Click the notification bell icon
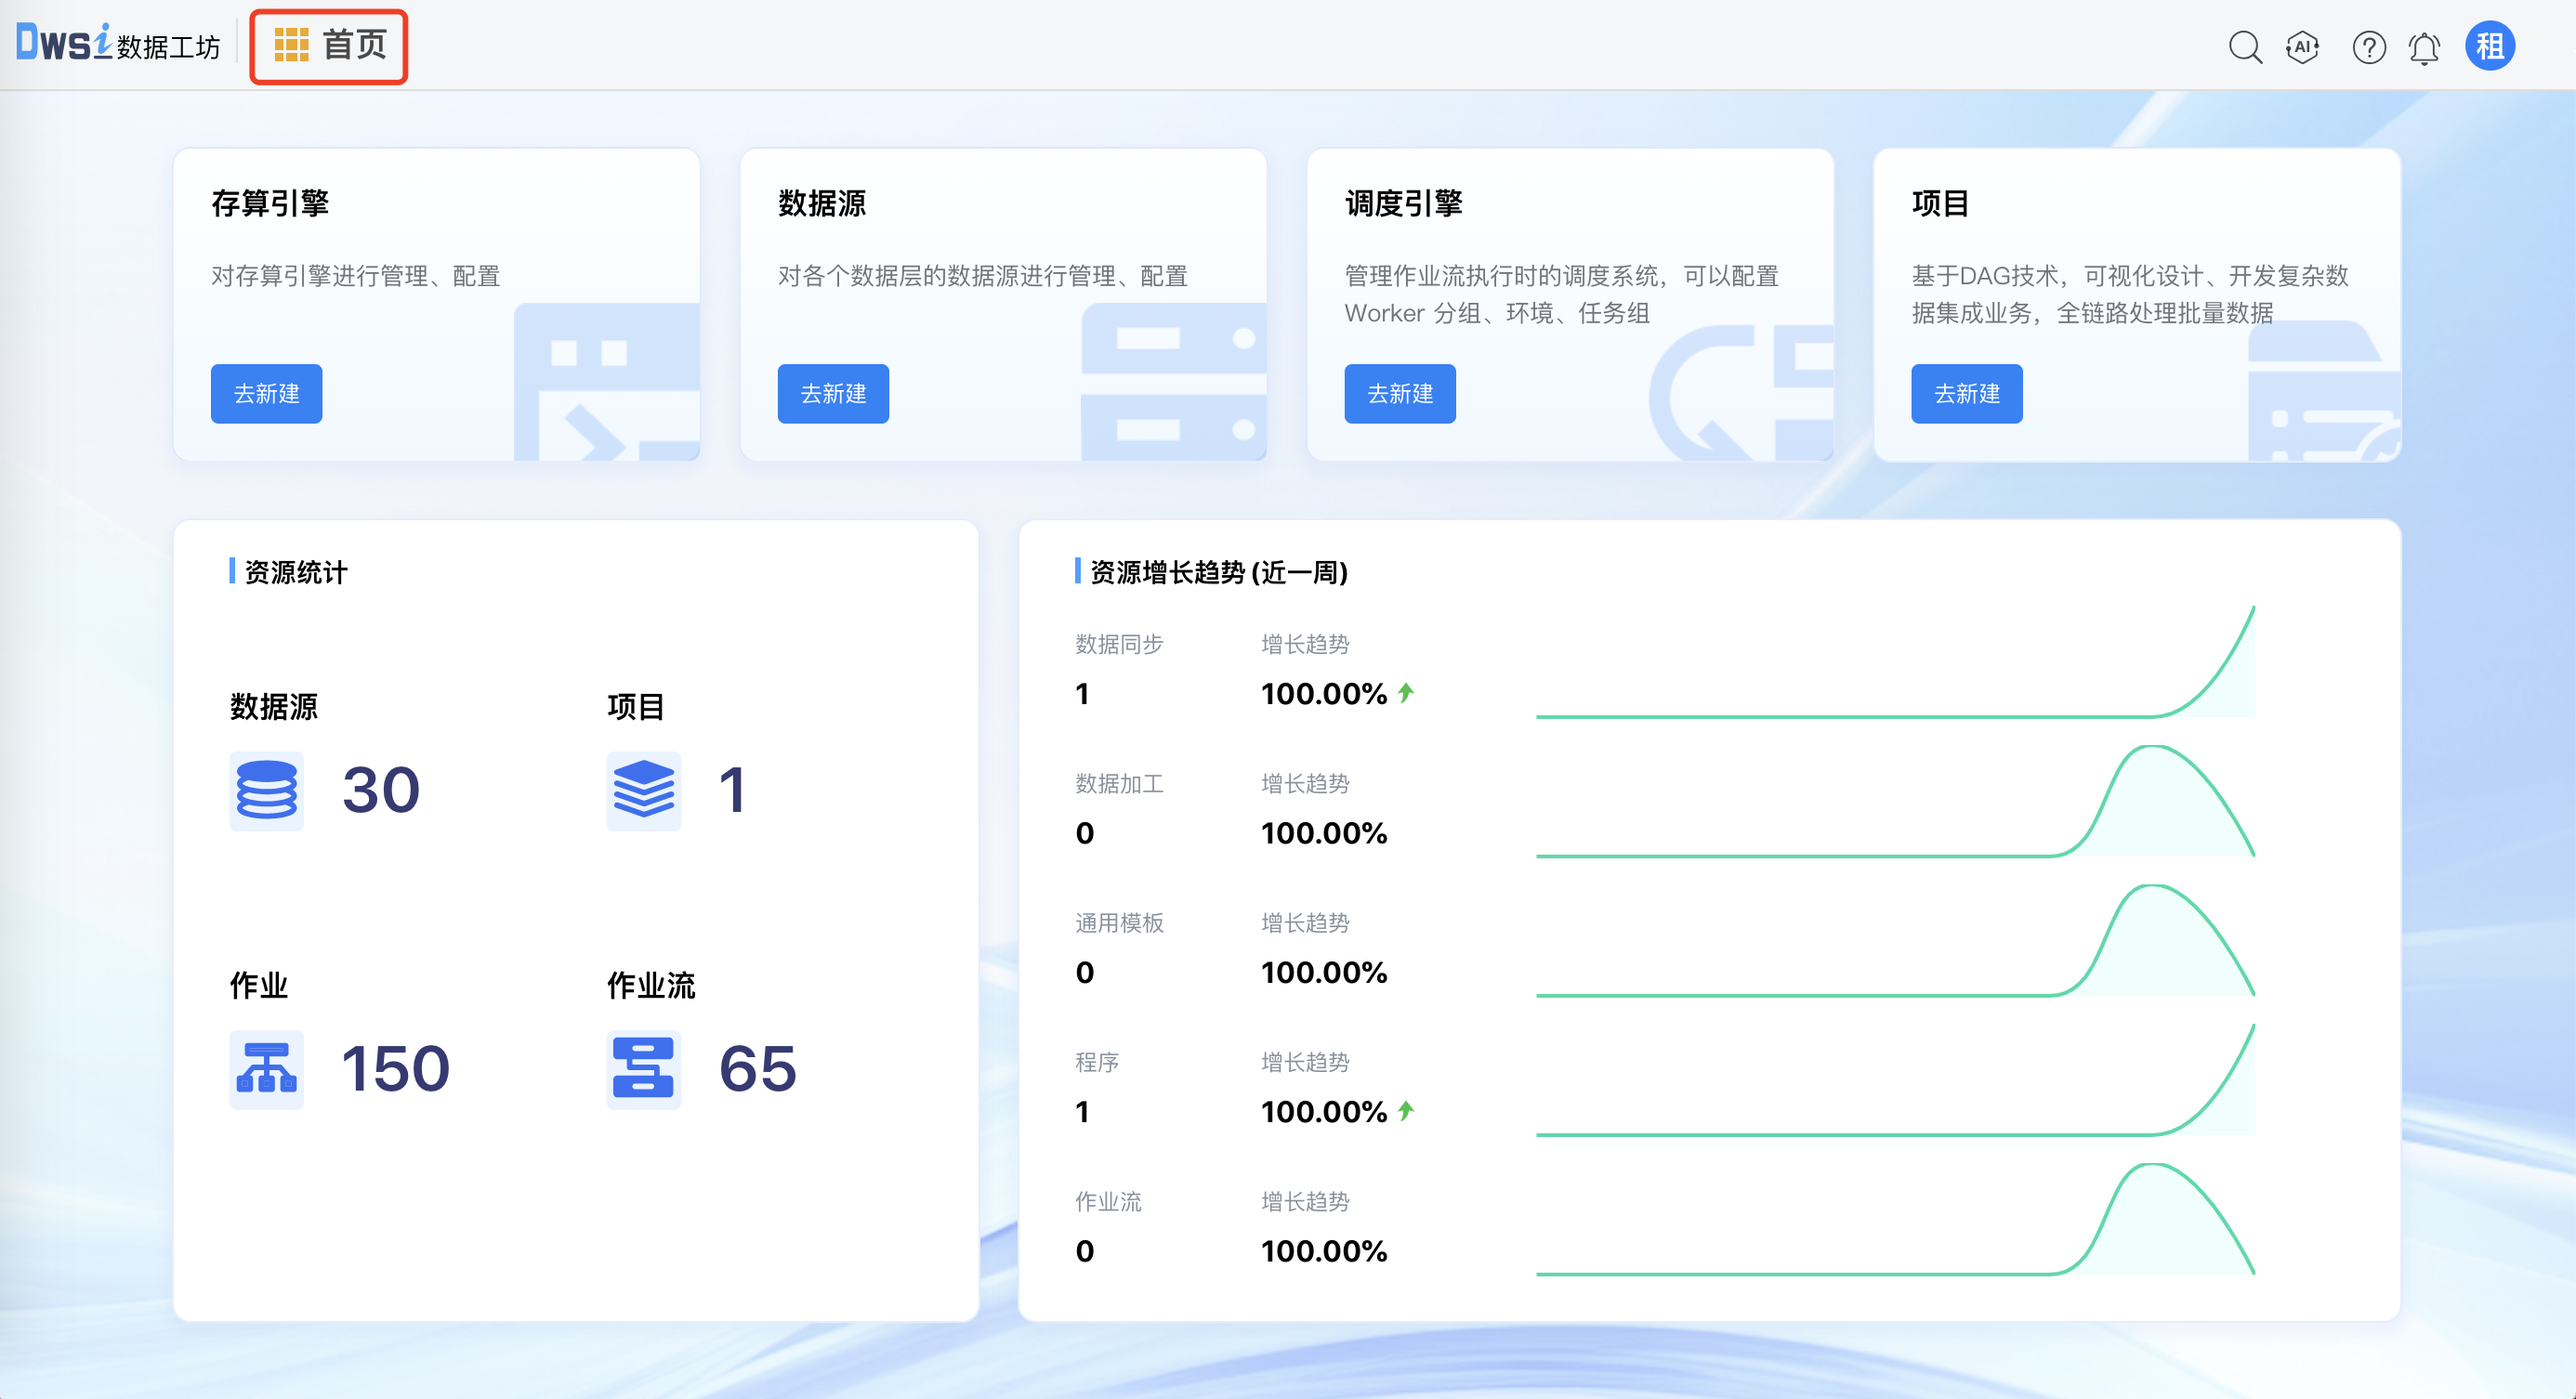 tap(2423, 46)
